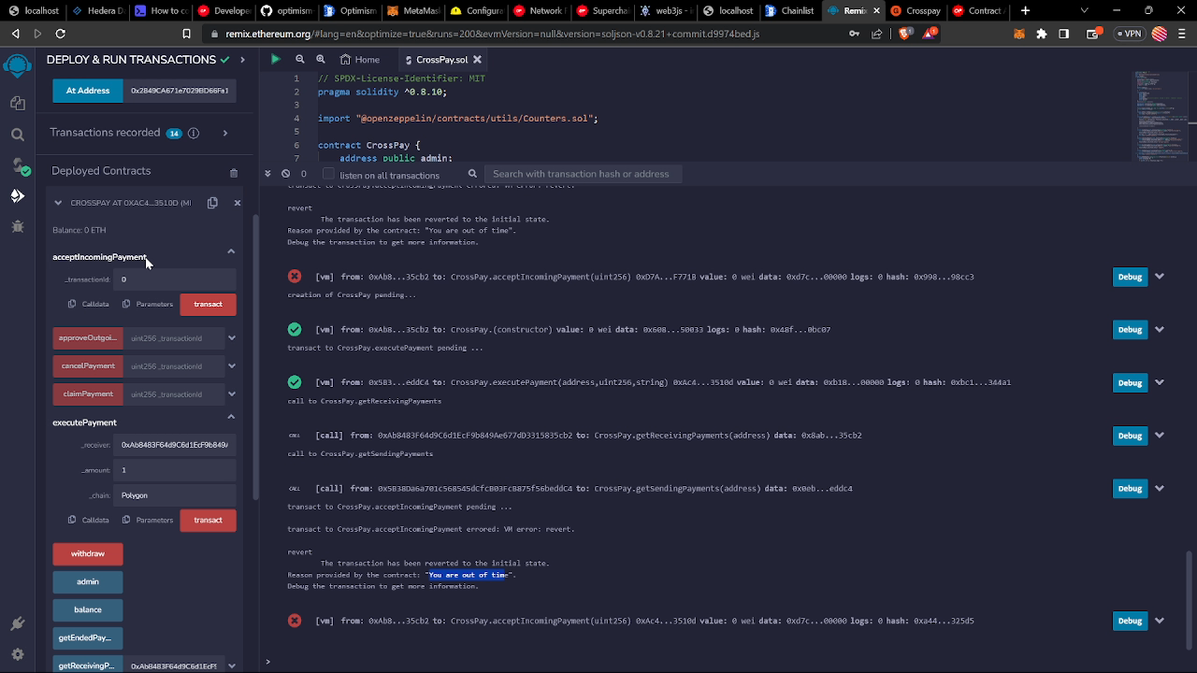Expand the Transactions recorded section

[x=224, y=133]
